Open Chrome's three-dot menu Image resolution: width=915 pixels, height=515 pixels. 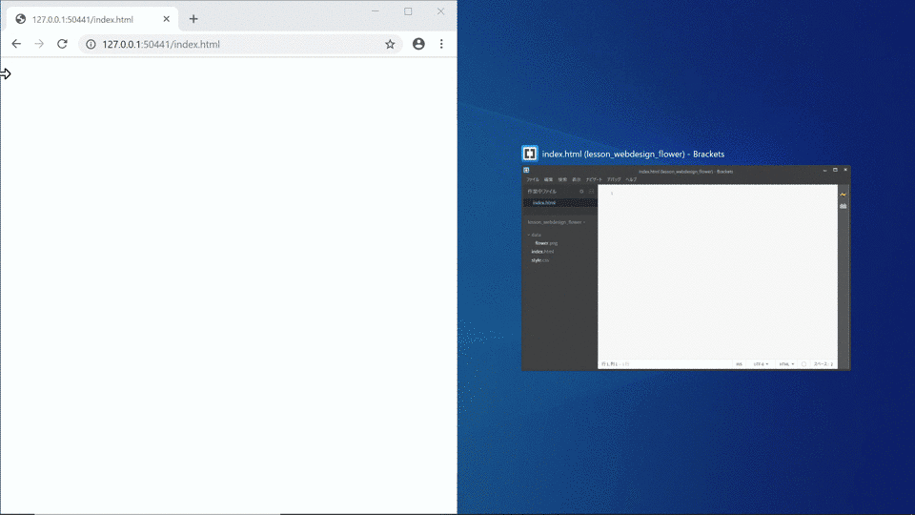click(x=441, y=44)
